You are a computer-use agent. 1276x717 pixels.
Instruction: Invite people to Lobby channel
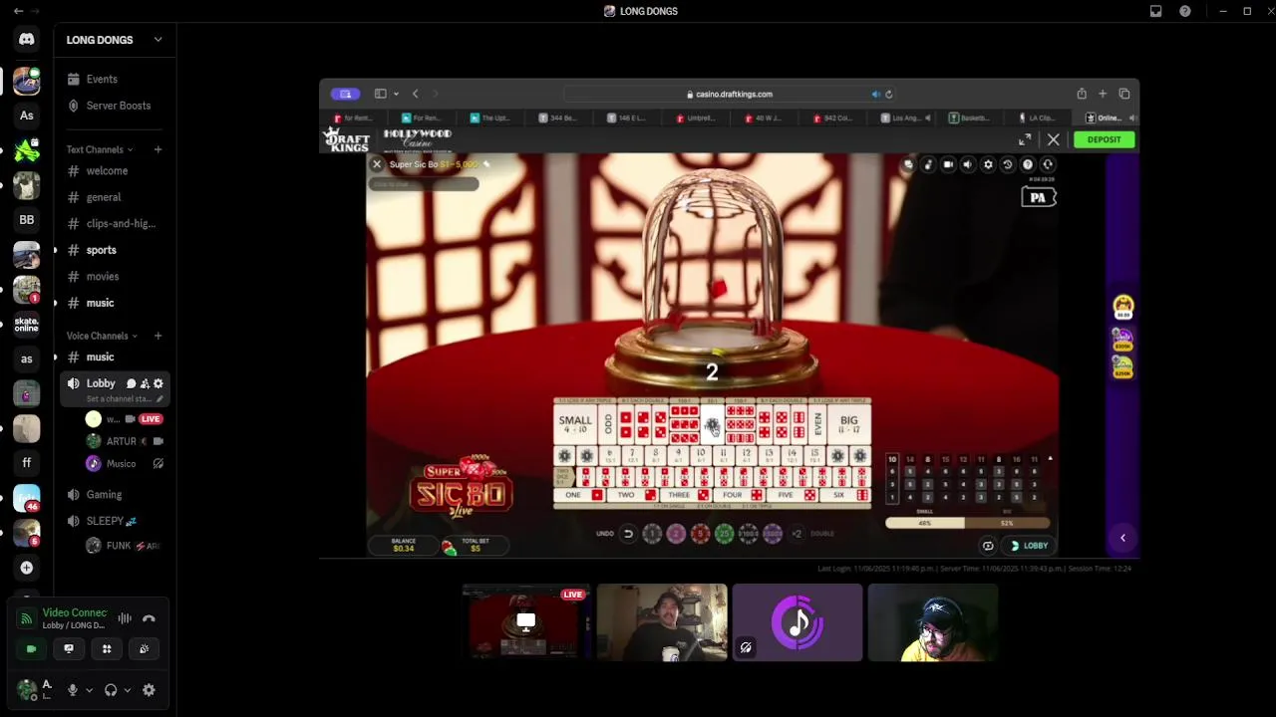[x=145, y=383]
